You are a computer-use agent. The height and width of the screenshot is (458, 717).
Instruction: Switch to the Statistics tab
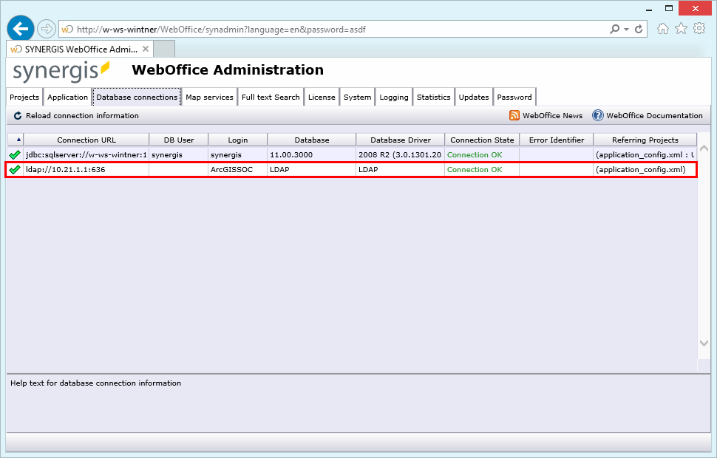coord(433,96)
